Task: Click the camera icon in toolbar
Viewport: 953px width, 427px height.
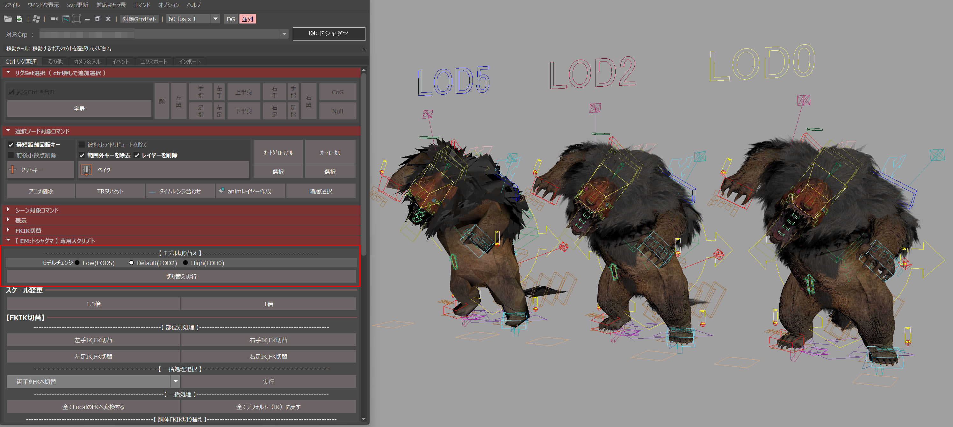Action: (54, 19)
